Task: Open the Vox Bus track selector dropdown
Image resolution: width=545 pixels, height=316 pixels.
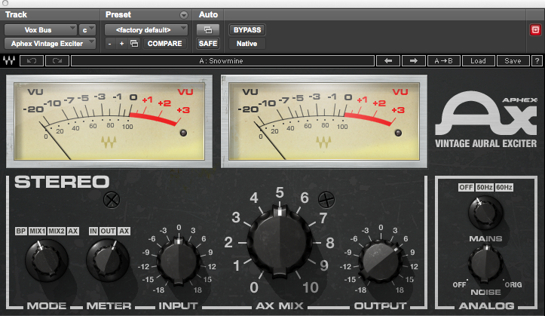Action: click(40, 30)
